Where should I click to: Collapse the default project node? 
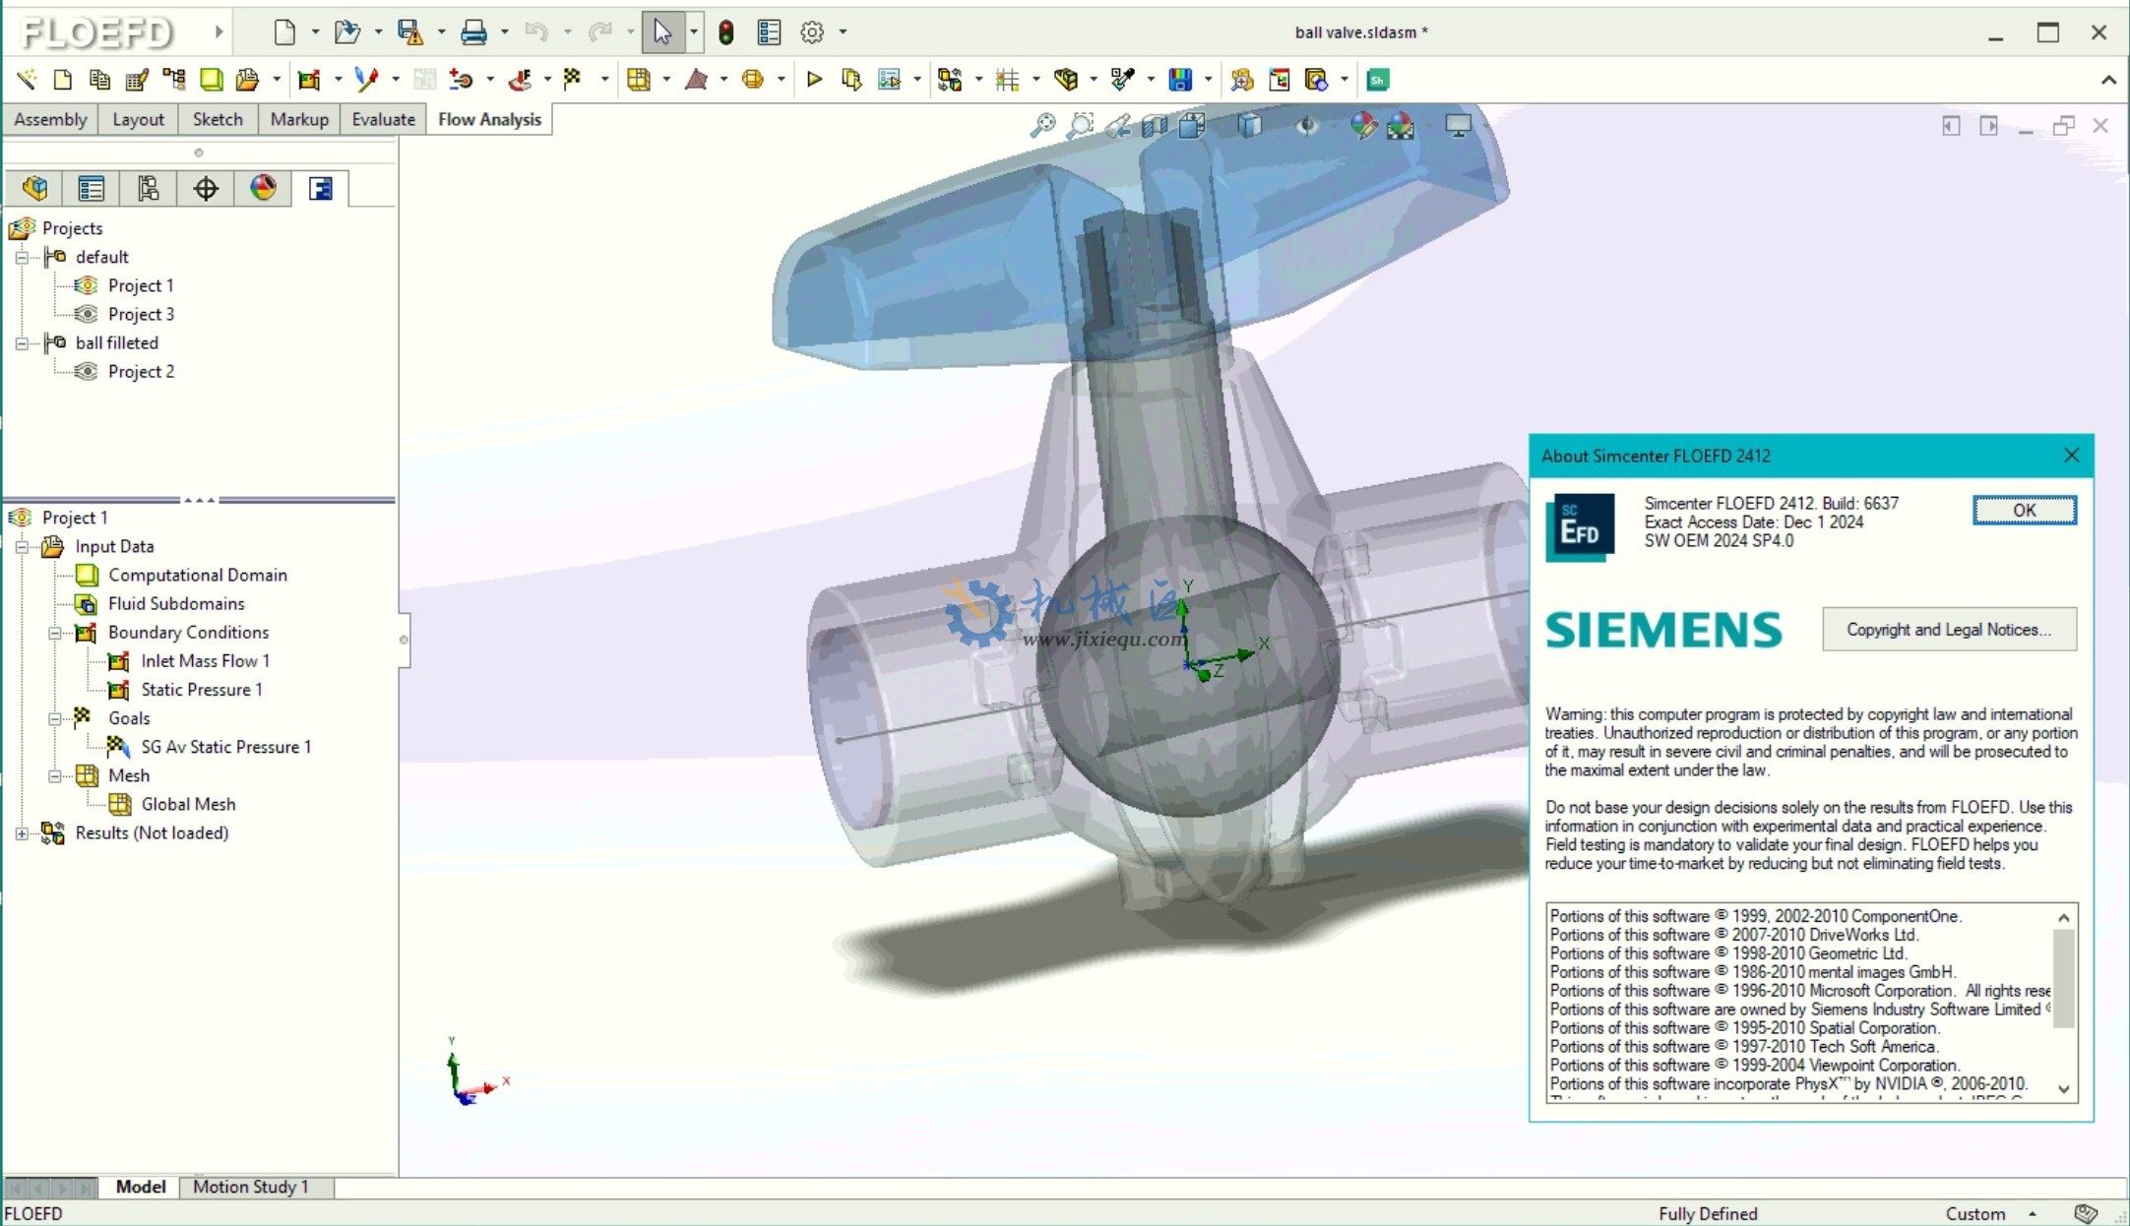[22, 257]
